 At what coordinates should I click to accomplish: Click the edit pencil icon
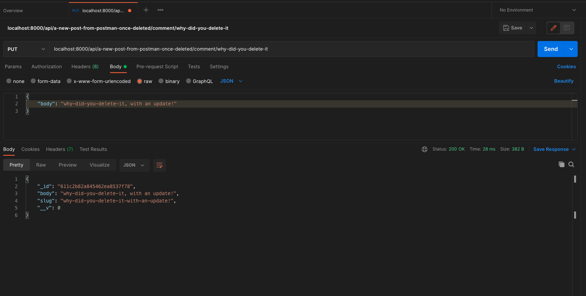click(x=554, y=28)
